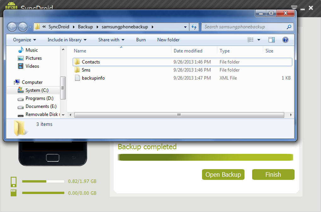The image size is (321, 212).
Task: Select the Backup breadcrumb in the address bar
Action: tap(85, 27)
